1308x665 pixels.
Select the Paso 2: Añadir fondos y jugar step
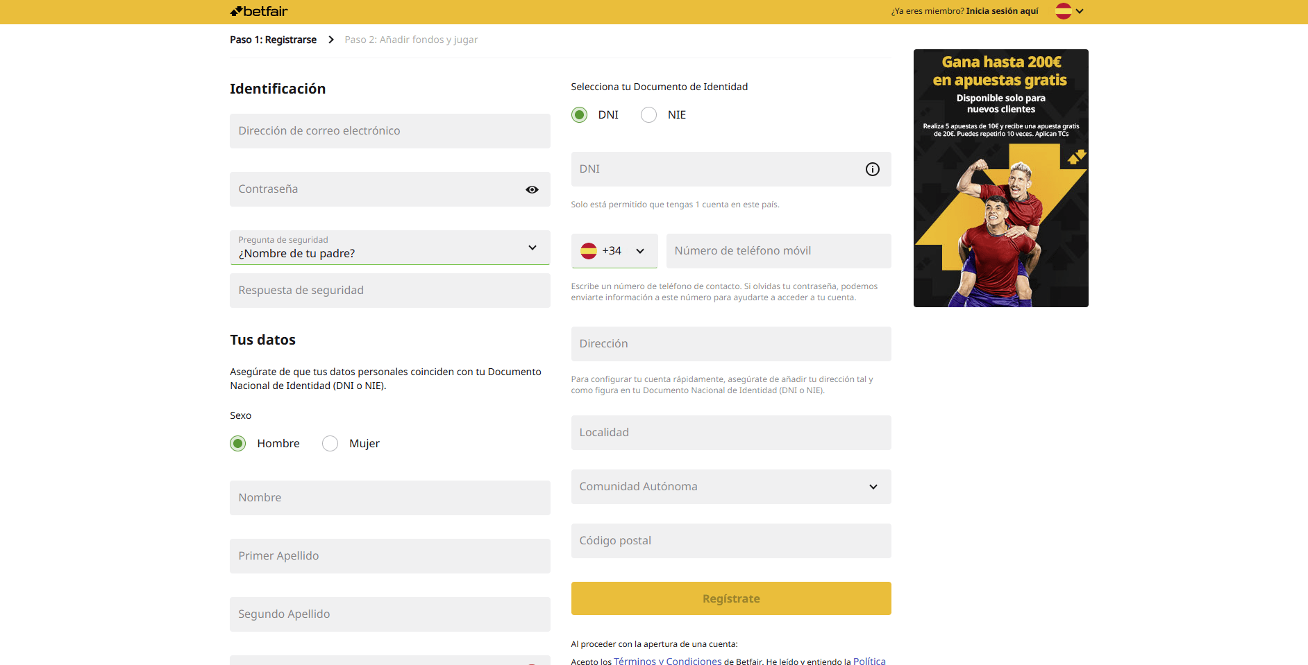[411, 40]
